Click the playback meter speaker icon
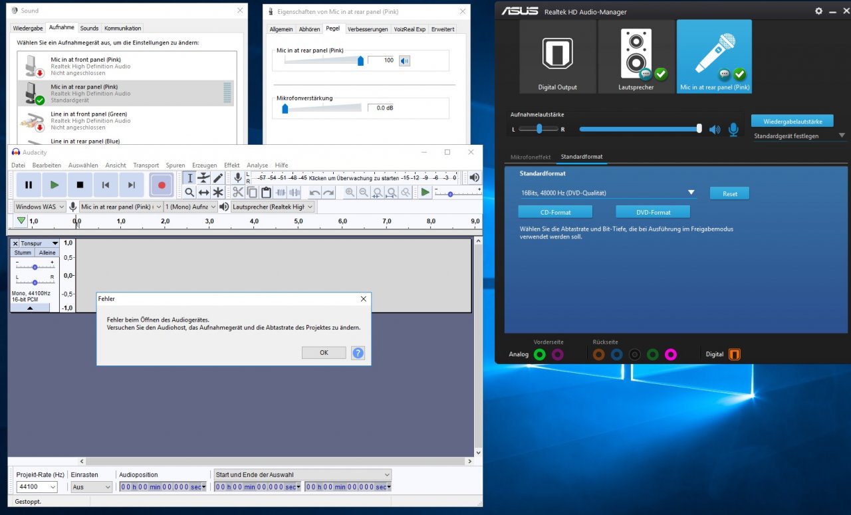851x515 pixels. (474, 177)
